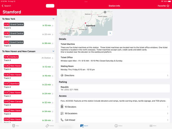Click the elevator icon
The image size is (172, 129).
click(x=62, y=106)
